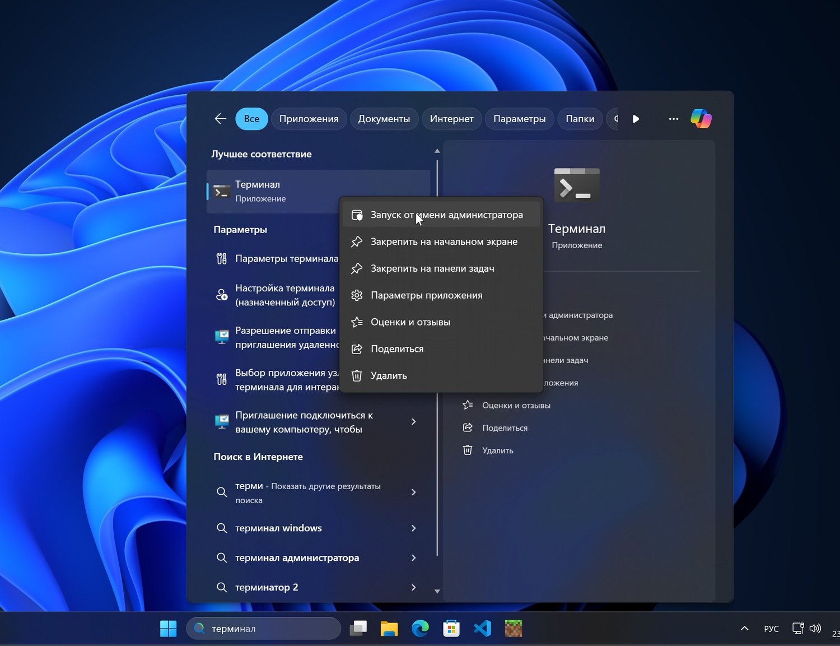Go back using the left arrow icon
Viewport: 840px width, 646px height.
220,119
